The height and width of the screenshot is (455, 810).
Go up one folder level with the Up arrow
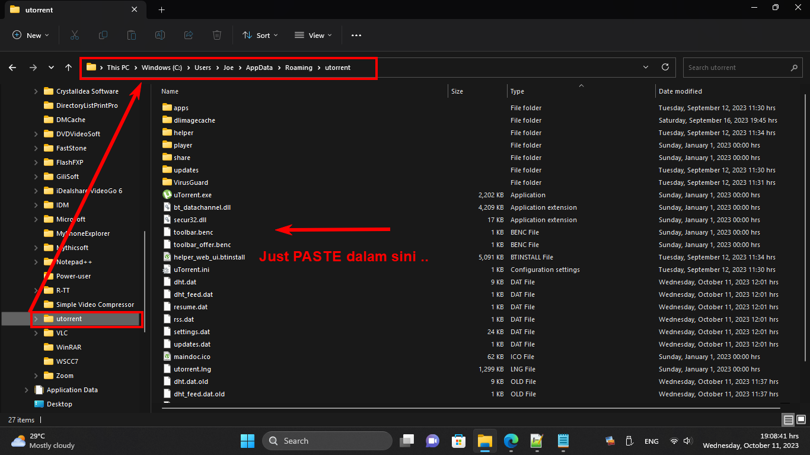(x=69, y=68)
